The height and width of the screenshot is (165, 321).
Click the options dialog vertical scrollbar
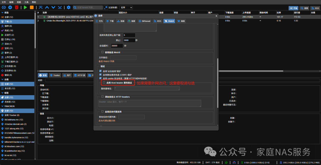(218, 83)
